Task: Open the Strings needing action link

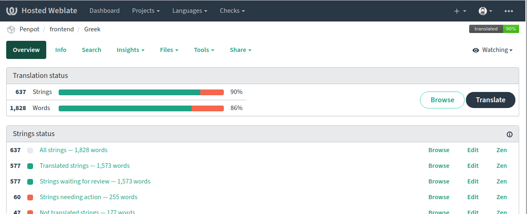Action: click(x=88, y=197)
